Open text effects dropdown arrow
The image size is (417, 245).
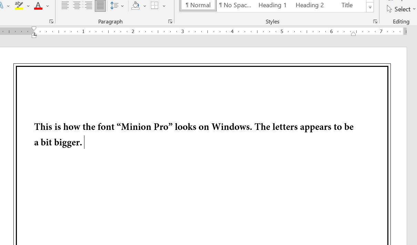8,6
